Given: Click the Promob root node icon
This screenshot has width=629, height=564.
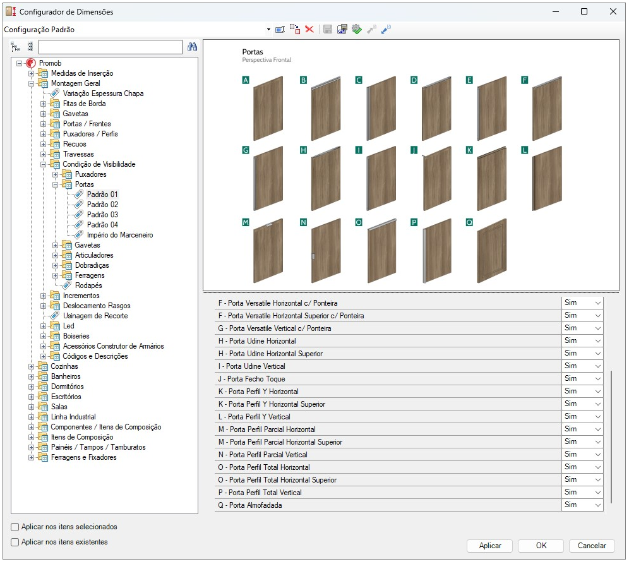Looking at the screenshot, I should [x=31, y=63].
